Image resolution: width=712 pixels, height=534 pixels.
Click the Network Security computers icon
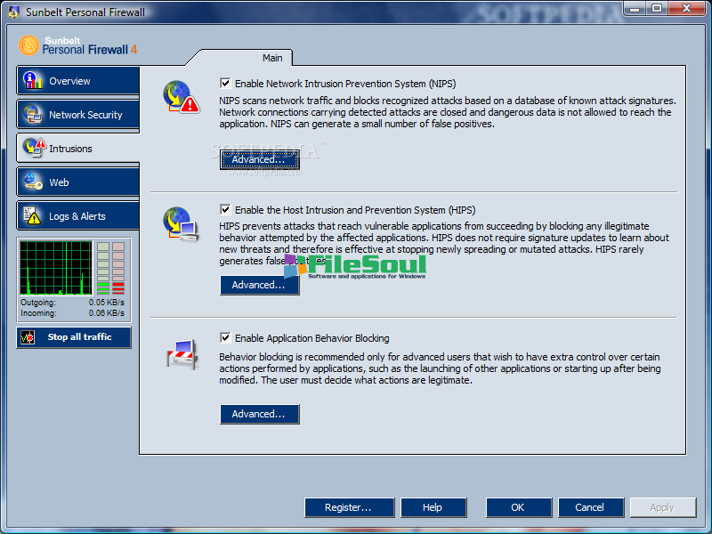tap(33, 114)
